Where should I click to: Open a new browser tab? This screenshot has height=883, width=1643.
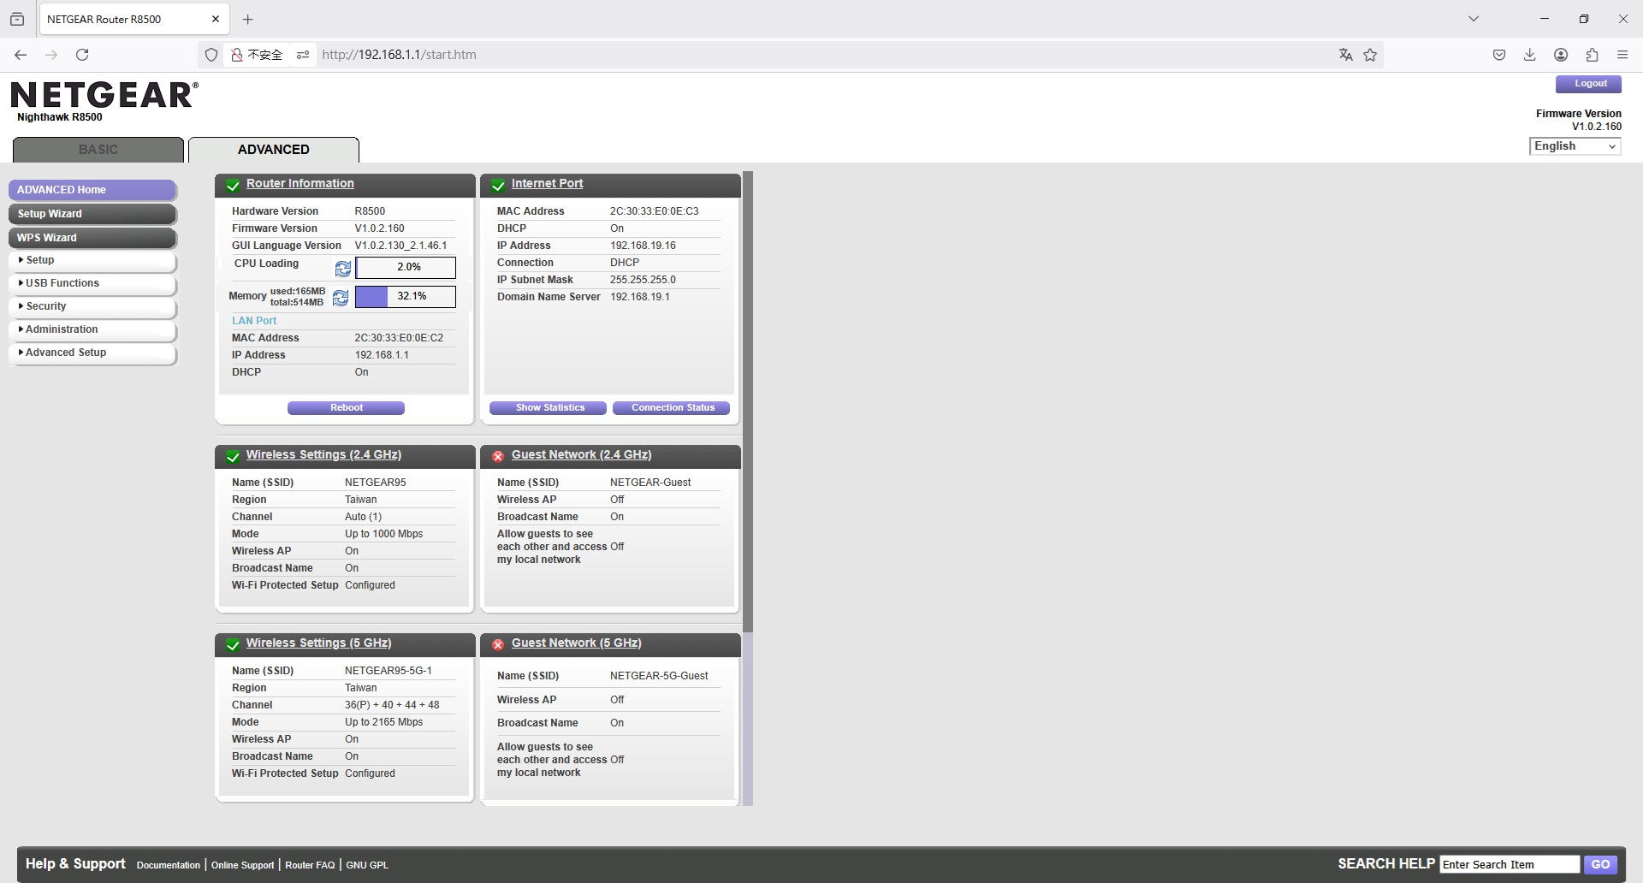tap(247, 19)
